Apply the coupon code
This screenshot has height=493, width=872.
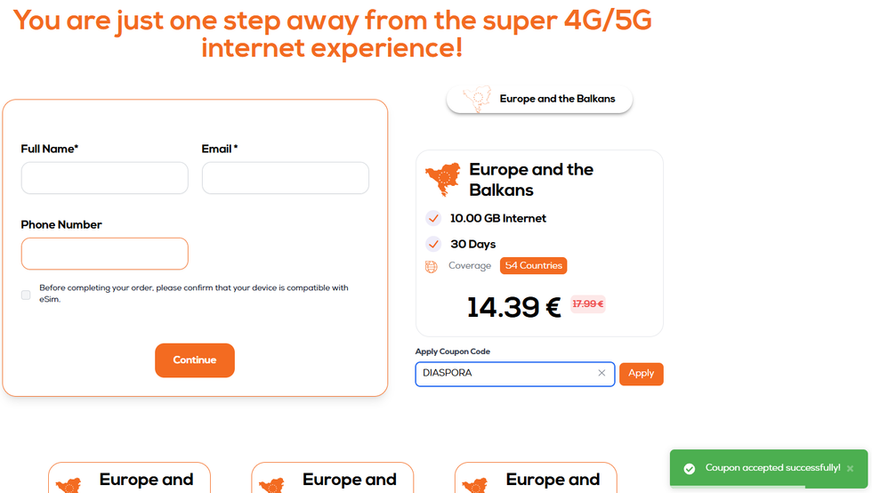pyautogui.click(x=641, y=374)
